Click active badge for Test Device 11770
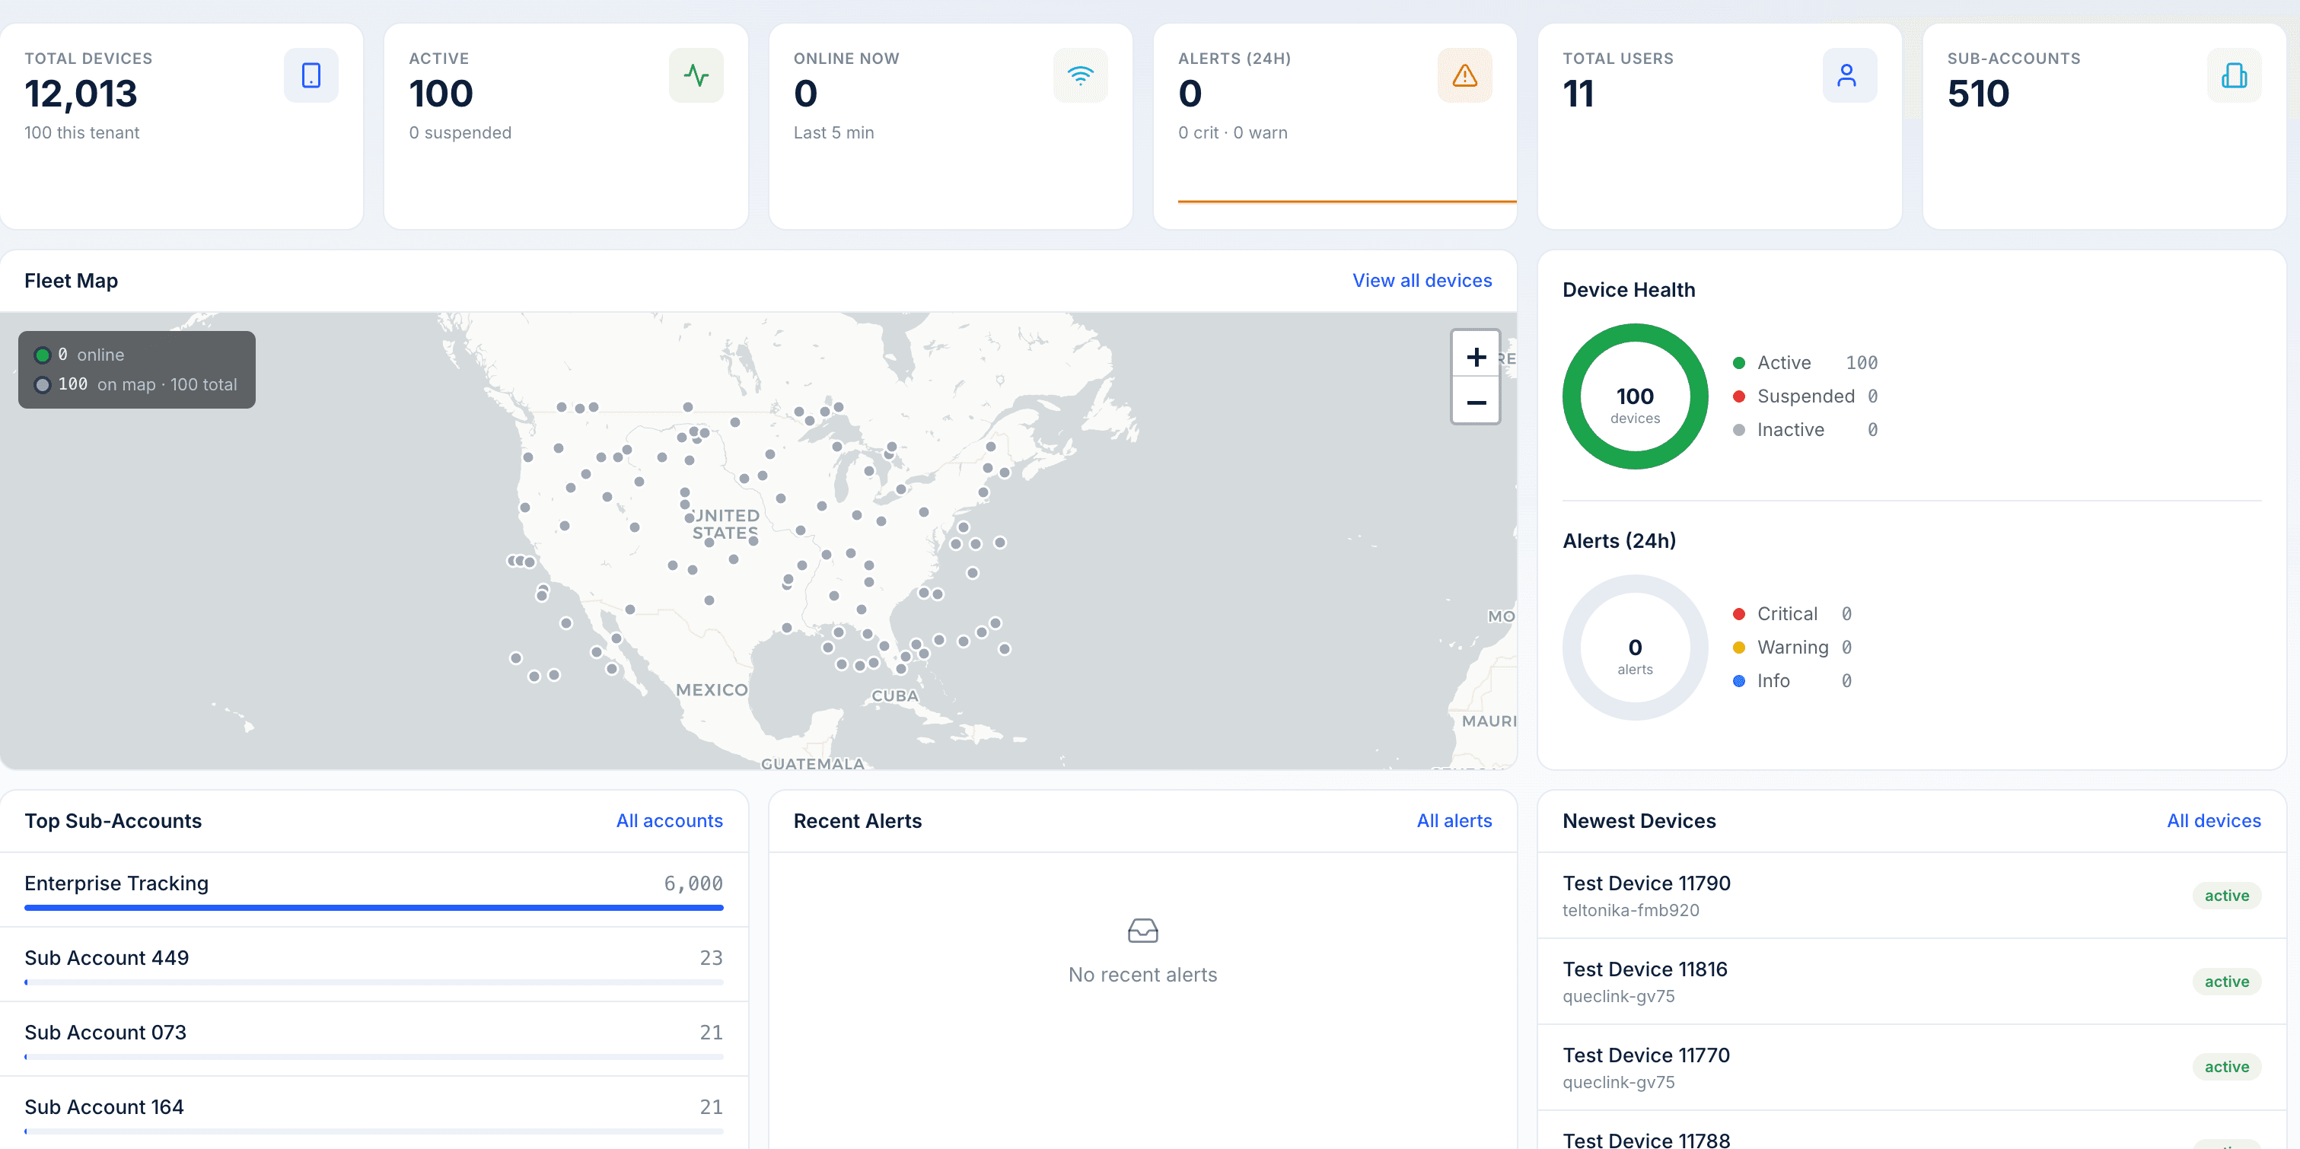This screenshot has height=1149, width=2300. click(x=2226, y=1067)
